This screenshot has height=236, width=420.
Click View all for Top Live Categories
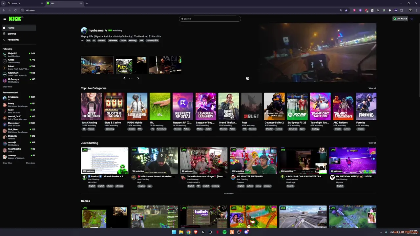[x=372, y=88]
